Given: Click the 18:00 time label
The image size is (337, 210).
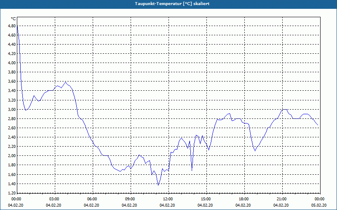Looking at the screenshot, I should (245, 199).
